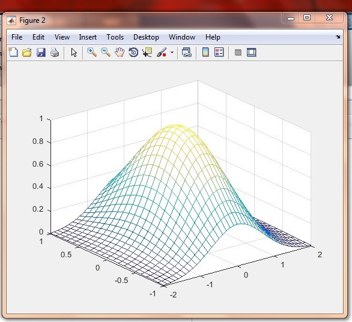The width and height of the screenshot is (352, 322).
Task: Click the dock figure arrow in menu bar
Action: click(338, 37)
